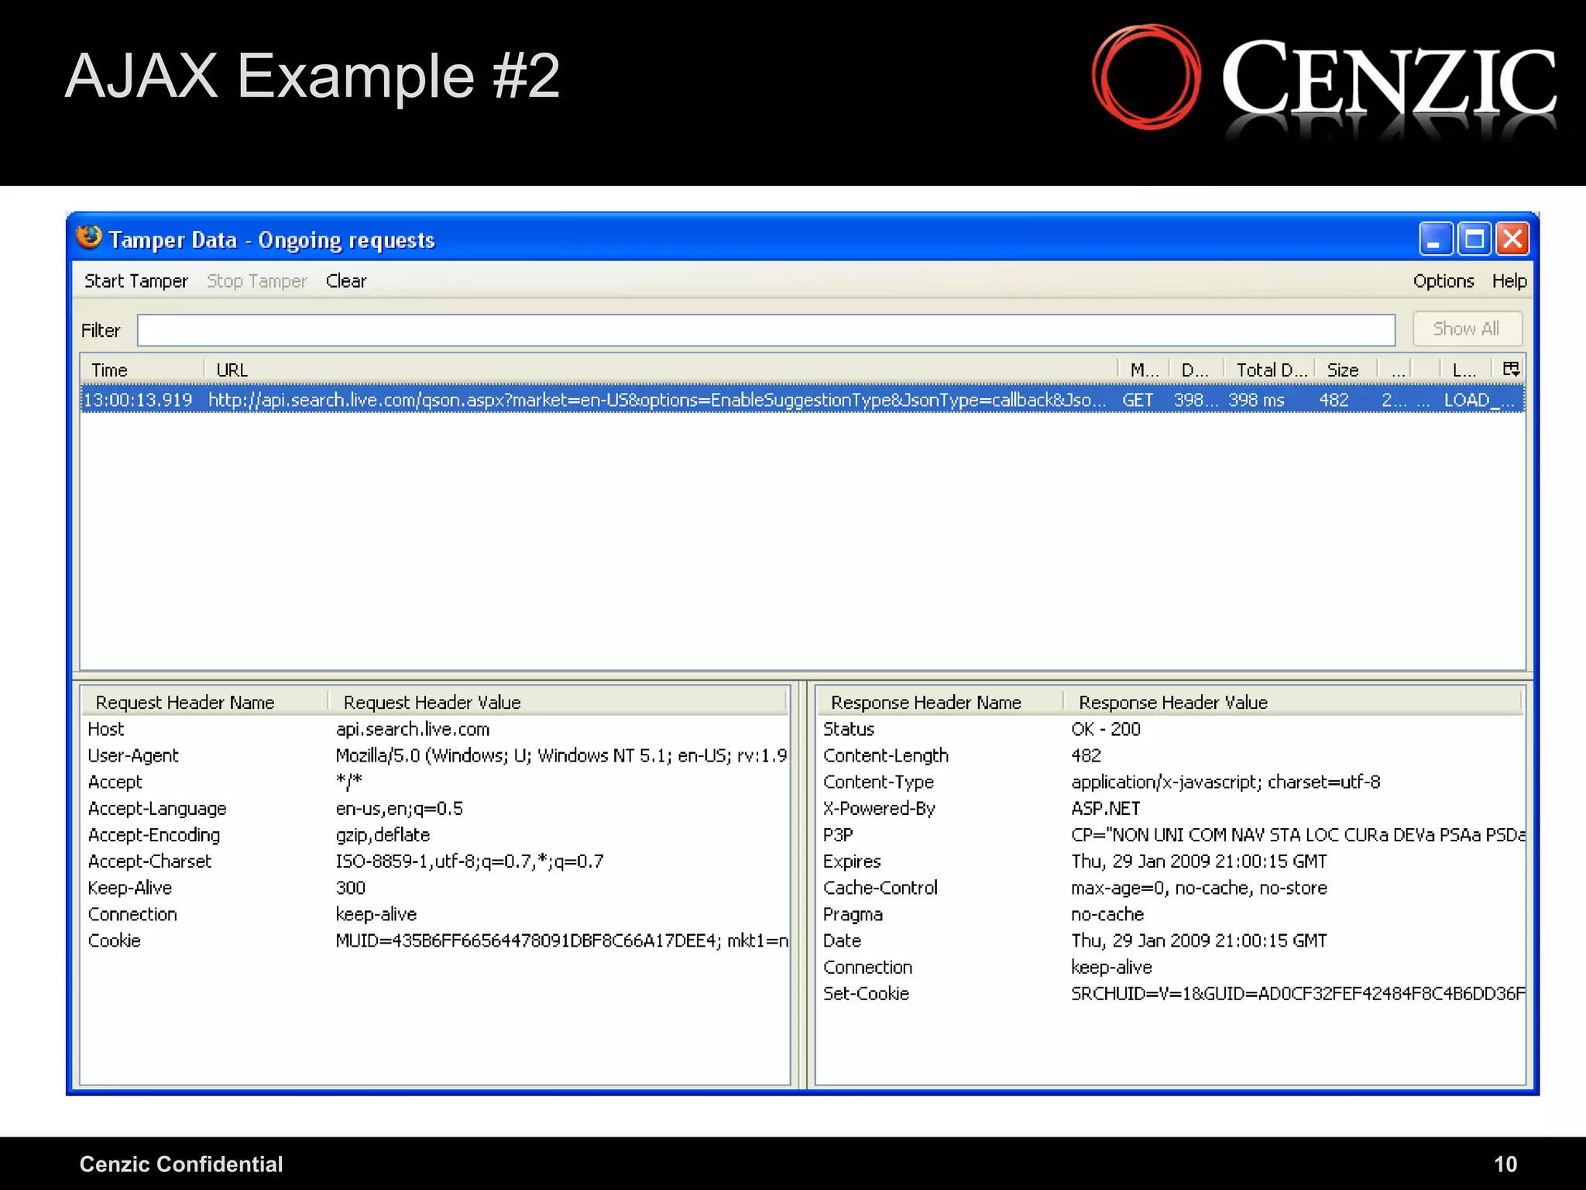Screen dimensions: 1586x1190
Task: Select the Date response header row
Action: 1170,941
